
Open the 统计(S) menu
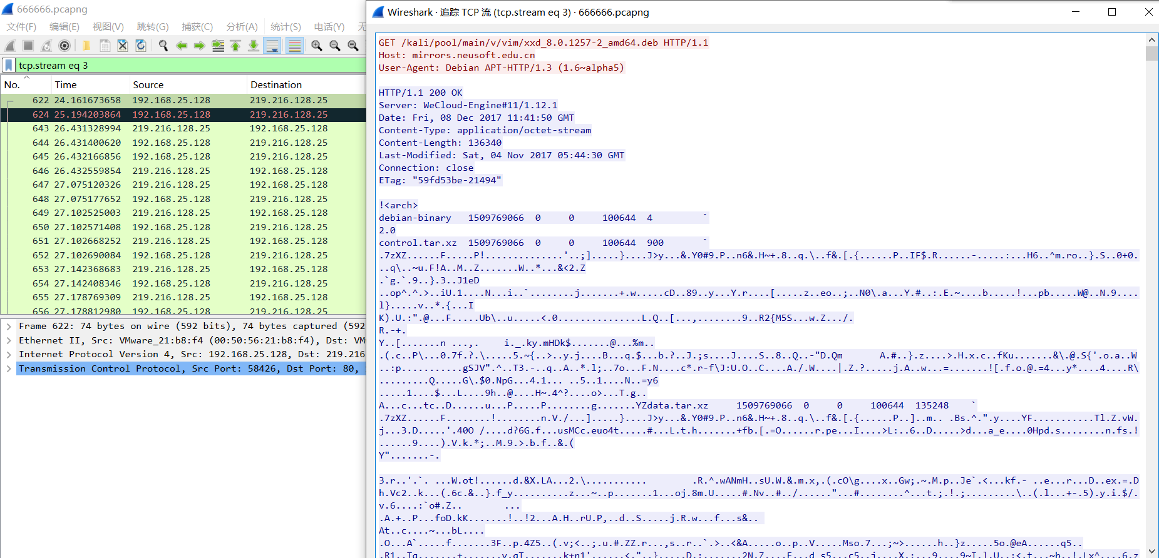286,27
